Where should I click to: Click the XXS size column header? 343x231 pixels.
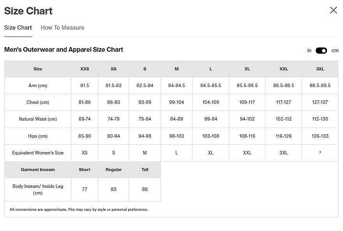tap(85, 69)
